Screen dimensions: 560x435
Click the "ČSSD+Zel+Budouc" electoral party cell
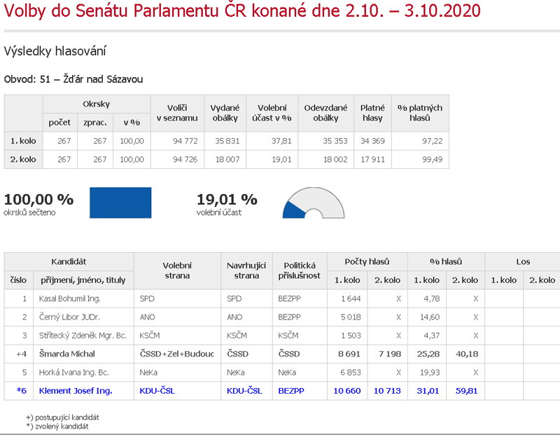pos(177,354)
